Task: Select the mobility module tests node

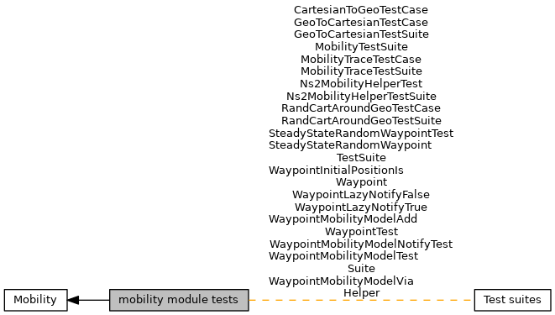Action: pos(179,300)
